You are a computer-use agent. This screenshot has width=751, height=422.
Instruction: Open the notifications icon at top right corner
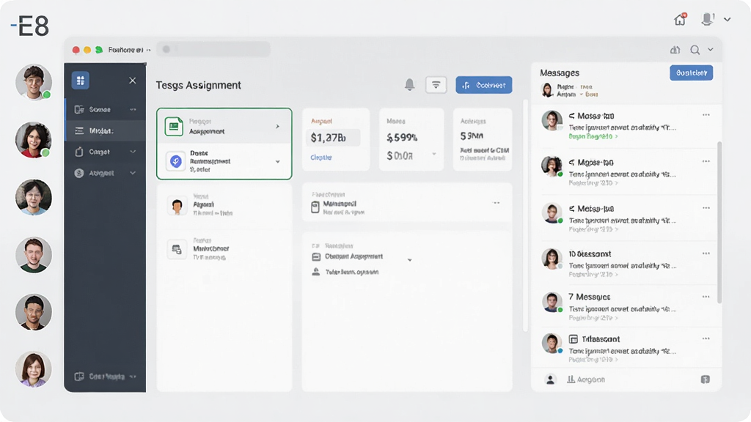708,19
